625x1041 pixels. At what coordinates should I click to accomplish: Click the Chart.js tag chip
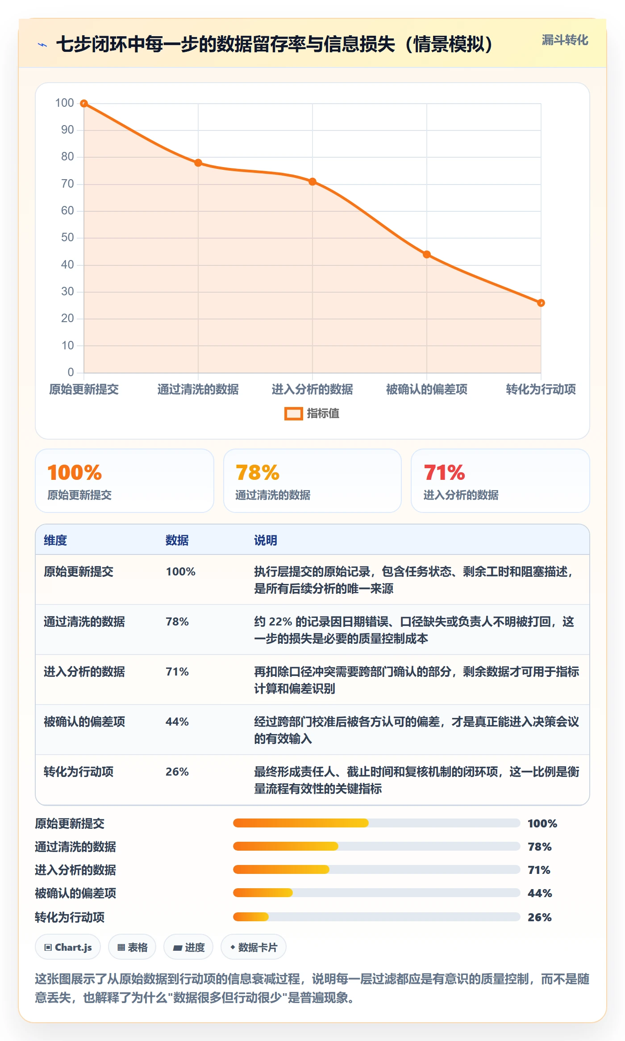coord(68,947)
